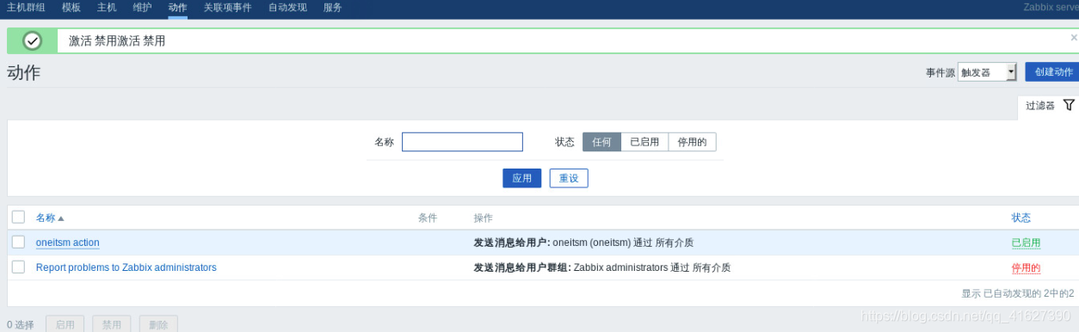The width and height of the screenshot is (1079, 332).
Task: Check the select-all header checkbox
Action: (18, 217)
